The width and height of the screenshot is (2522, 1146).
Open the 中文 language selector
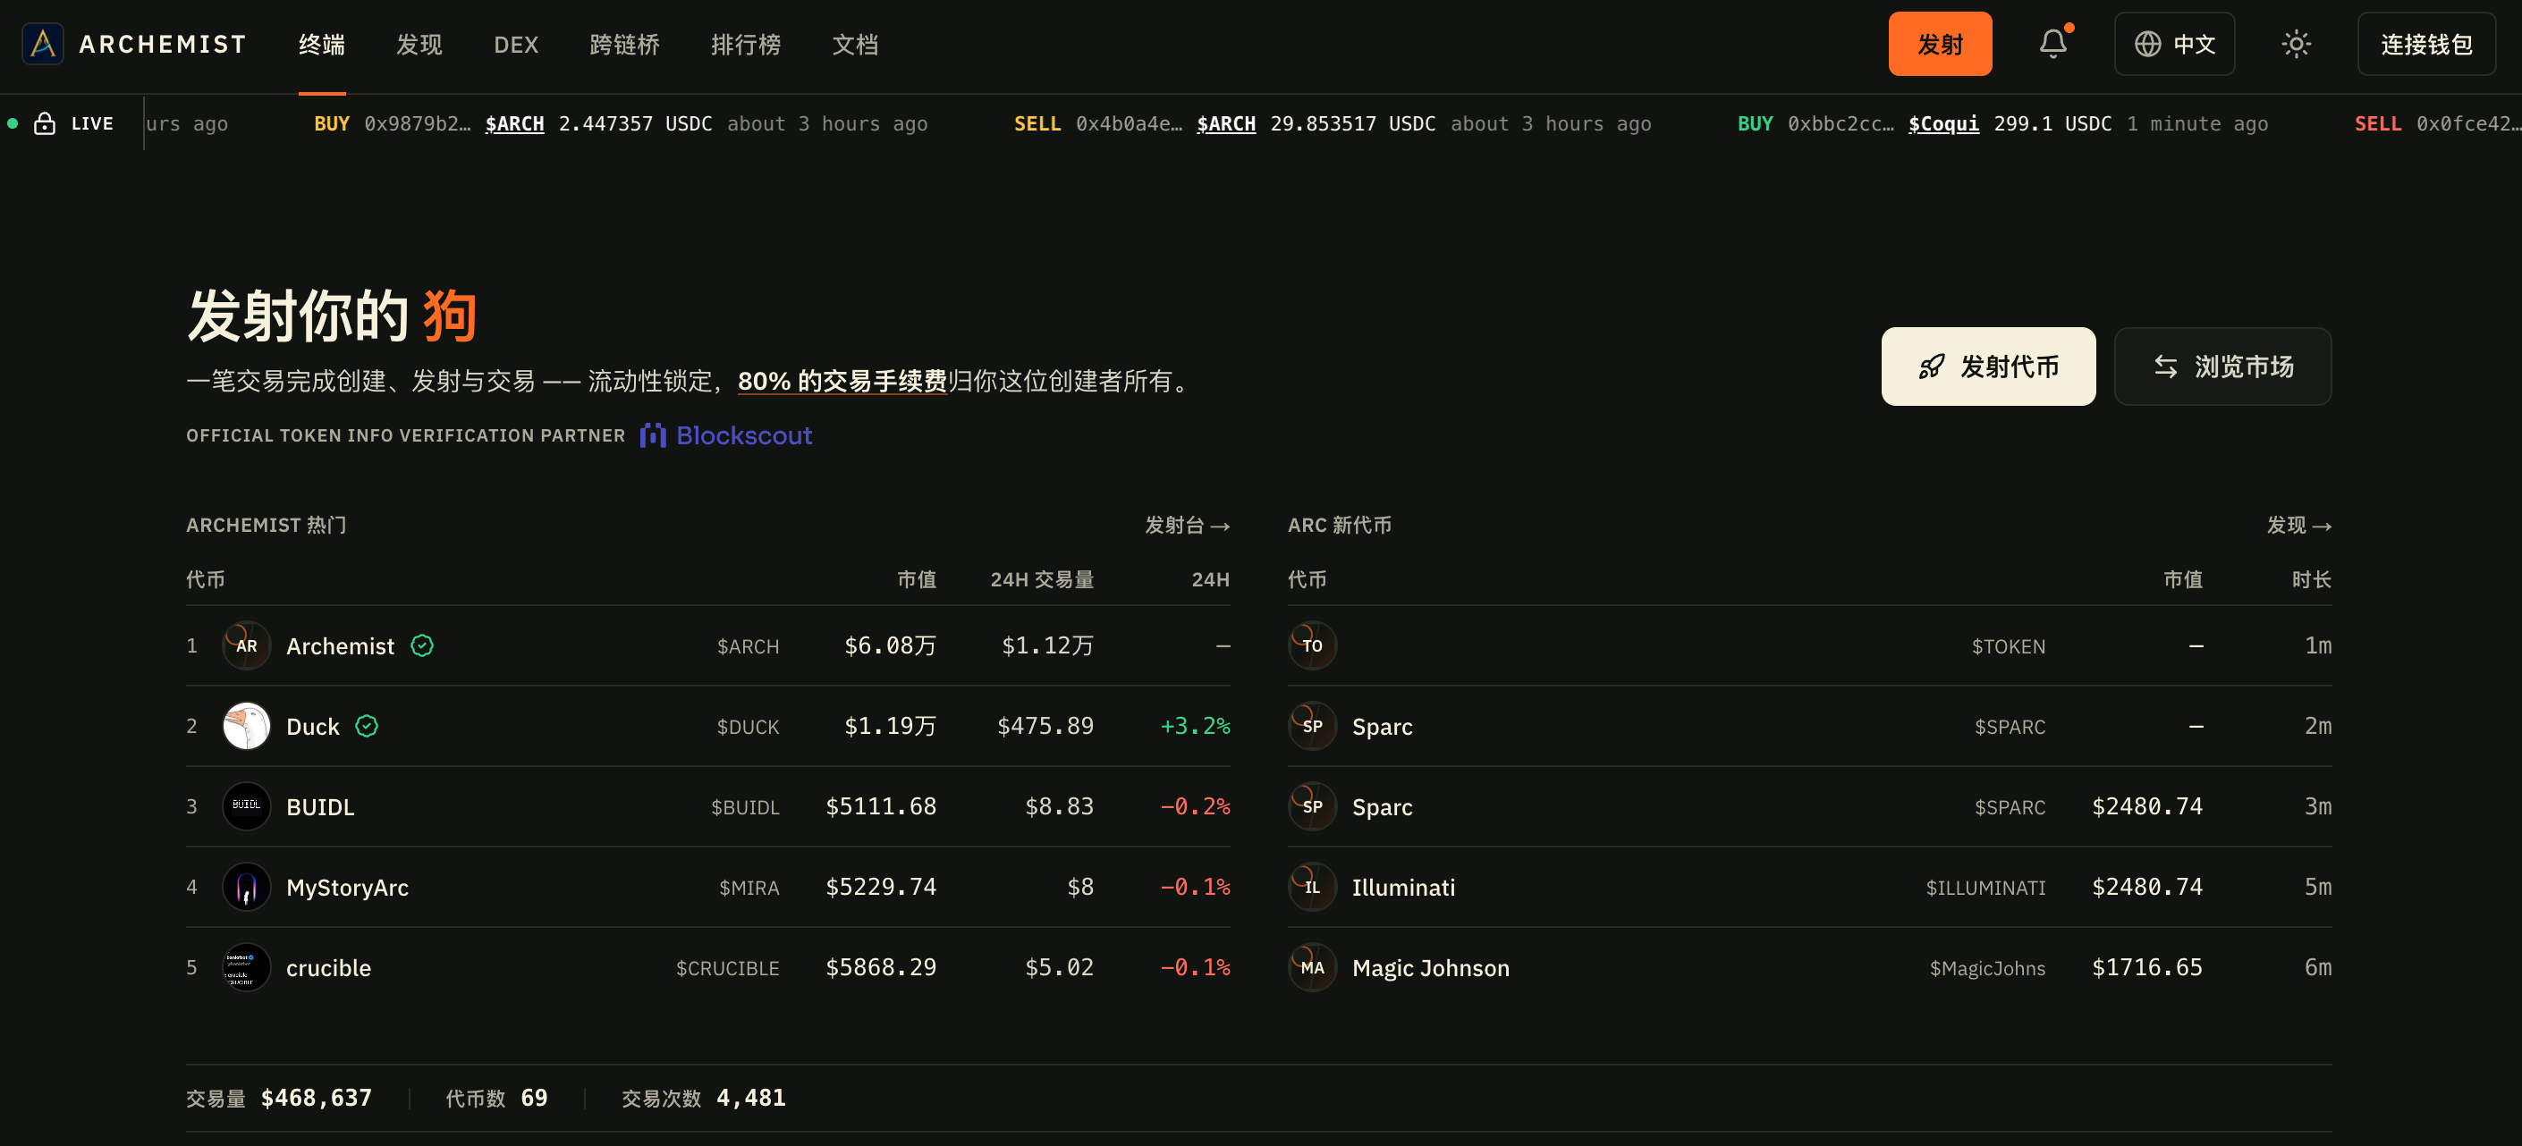tap(2173, 44)
